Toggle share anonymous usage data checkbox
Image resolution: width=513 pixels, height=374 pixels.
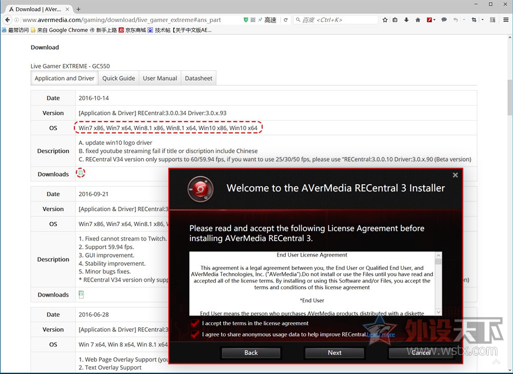[x=194, y=334]
